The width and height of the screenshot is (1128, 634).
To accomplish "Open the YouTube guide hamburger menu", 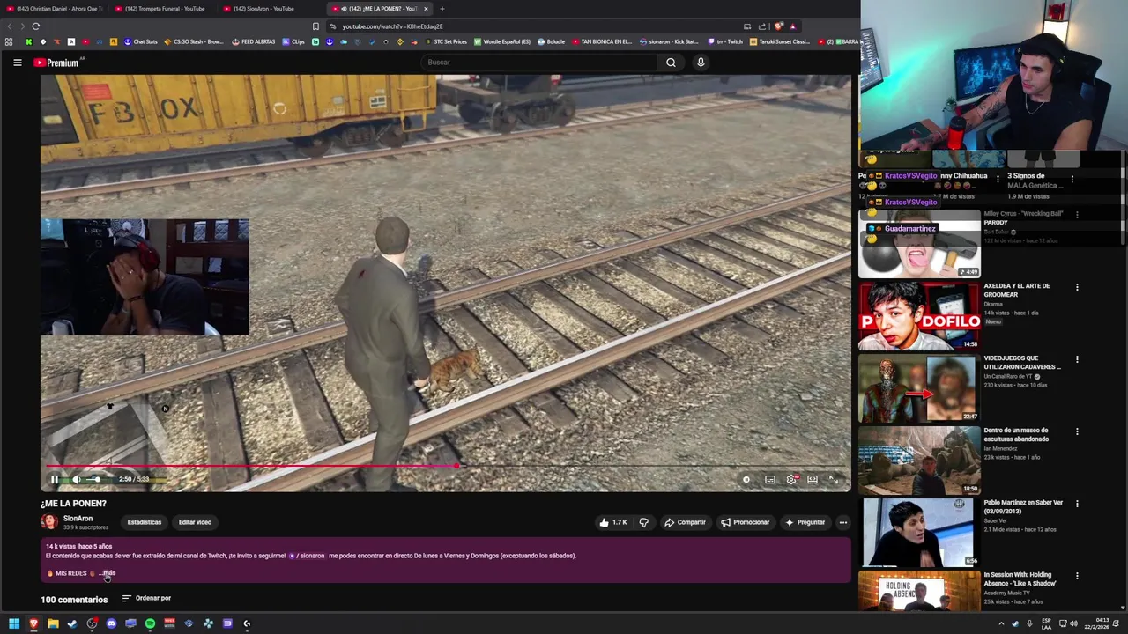I will (17, 63).
